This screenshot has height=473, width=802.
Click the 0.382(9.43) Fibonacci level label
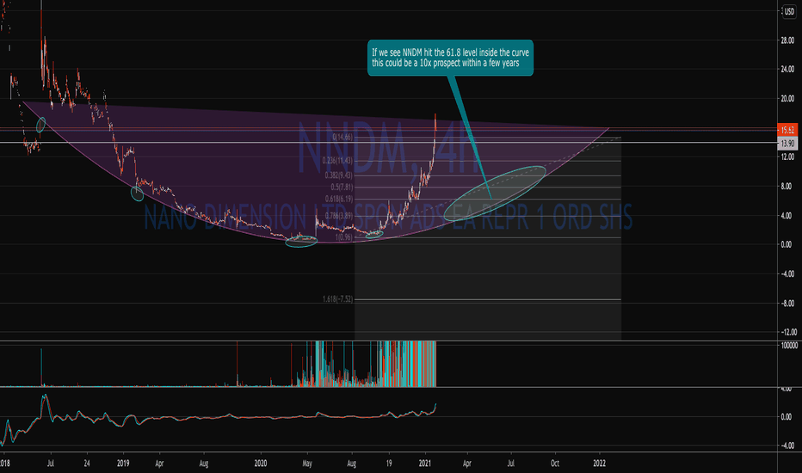338,175
